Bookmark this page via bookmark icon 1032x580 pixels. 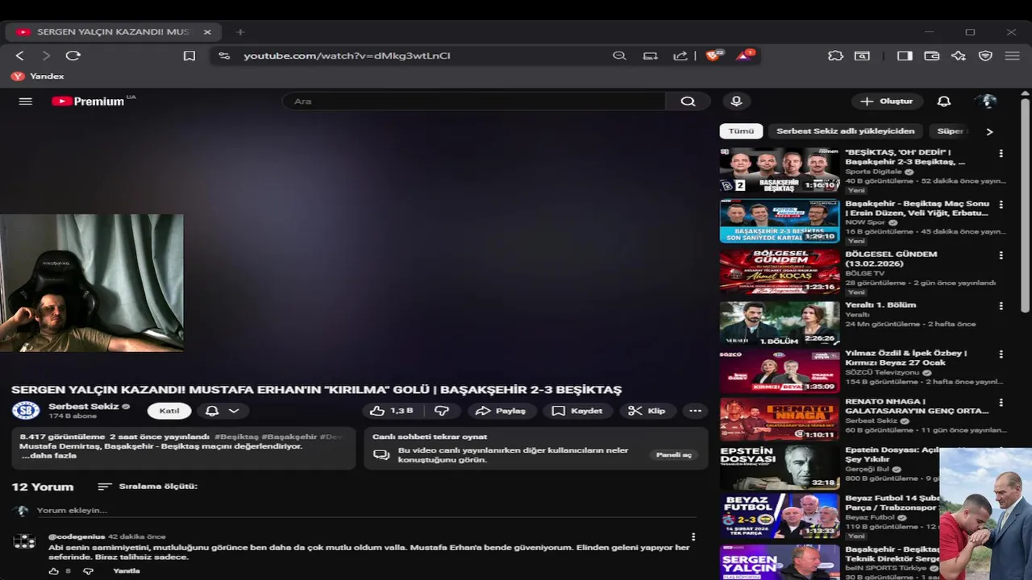pyautogui.click(x=189, y=56)
